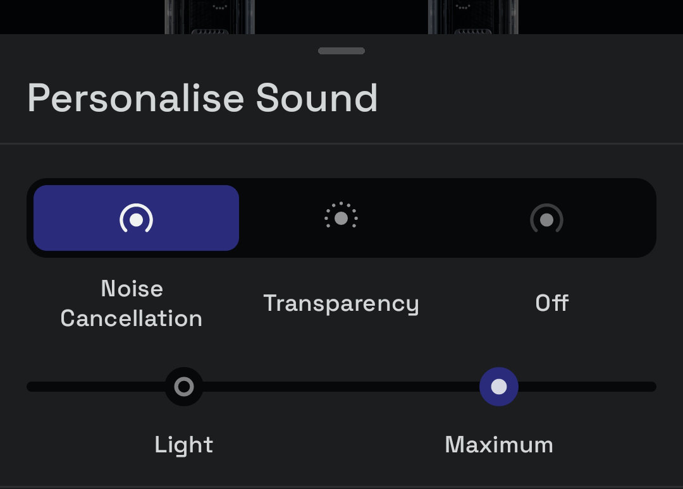Choose the Off mode icon
Viewport: 683px width, 489px height.
coord(546,219)
